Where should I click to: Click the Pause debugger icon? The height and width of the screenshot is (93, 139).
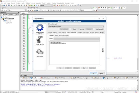[73, 6]
